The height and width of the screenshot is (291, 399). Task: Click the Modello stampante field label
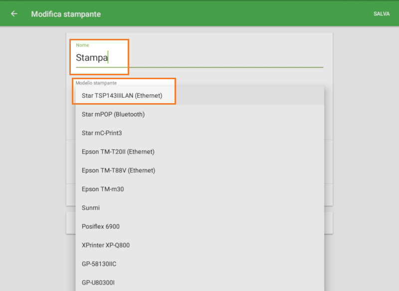pos(96,83)
